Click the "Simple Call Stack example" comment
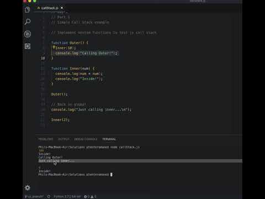265x199 pixels. [80, 23]
